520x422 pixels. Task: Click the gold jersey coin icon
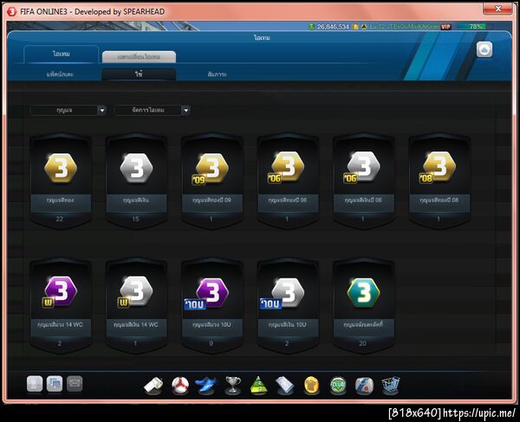(311, 386)
